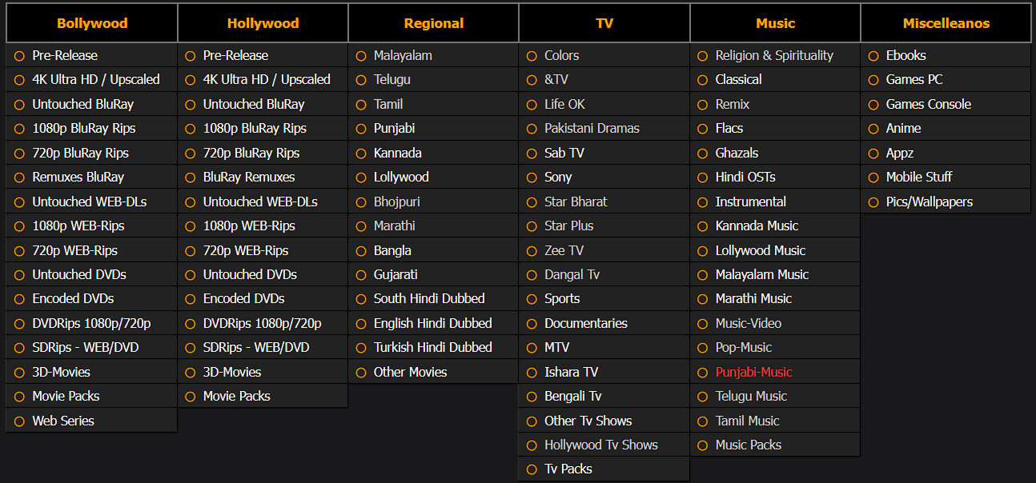Open the Games Console category
This screenshot has height=483, width=1036.
[x=929, y=104]
